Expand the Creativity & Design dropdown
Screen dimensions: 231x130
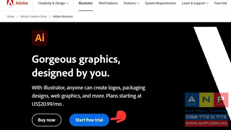click(53, 3)
